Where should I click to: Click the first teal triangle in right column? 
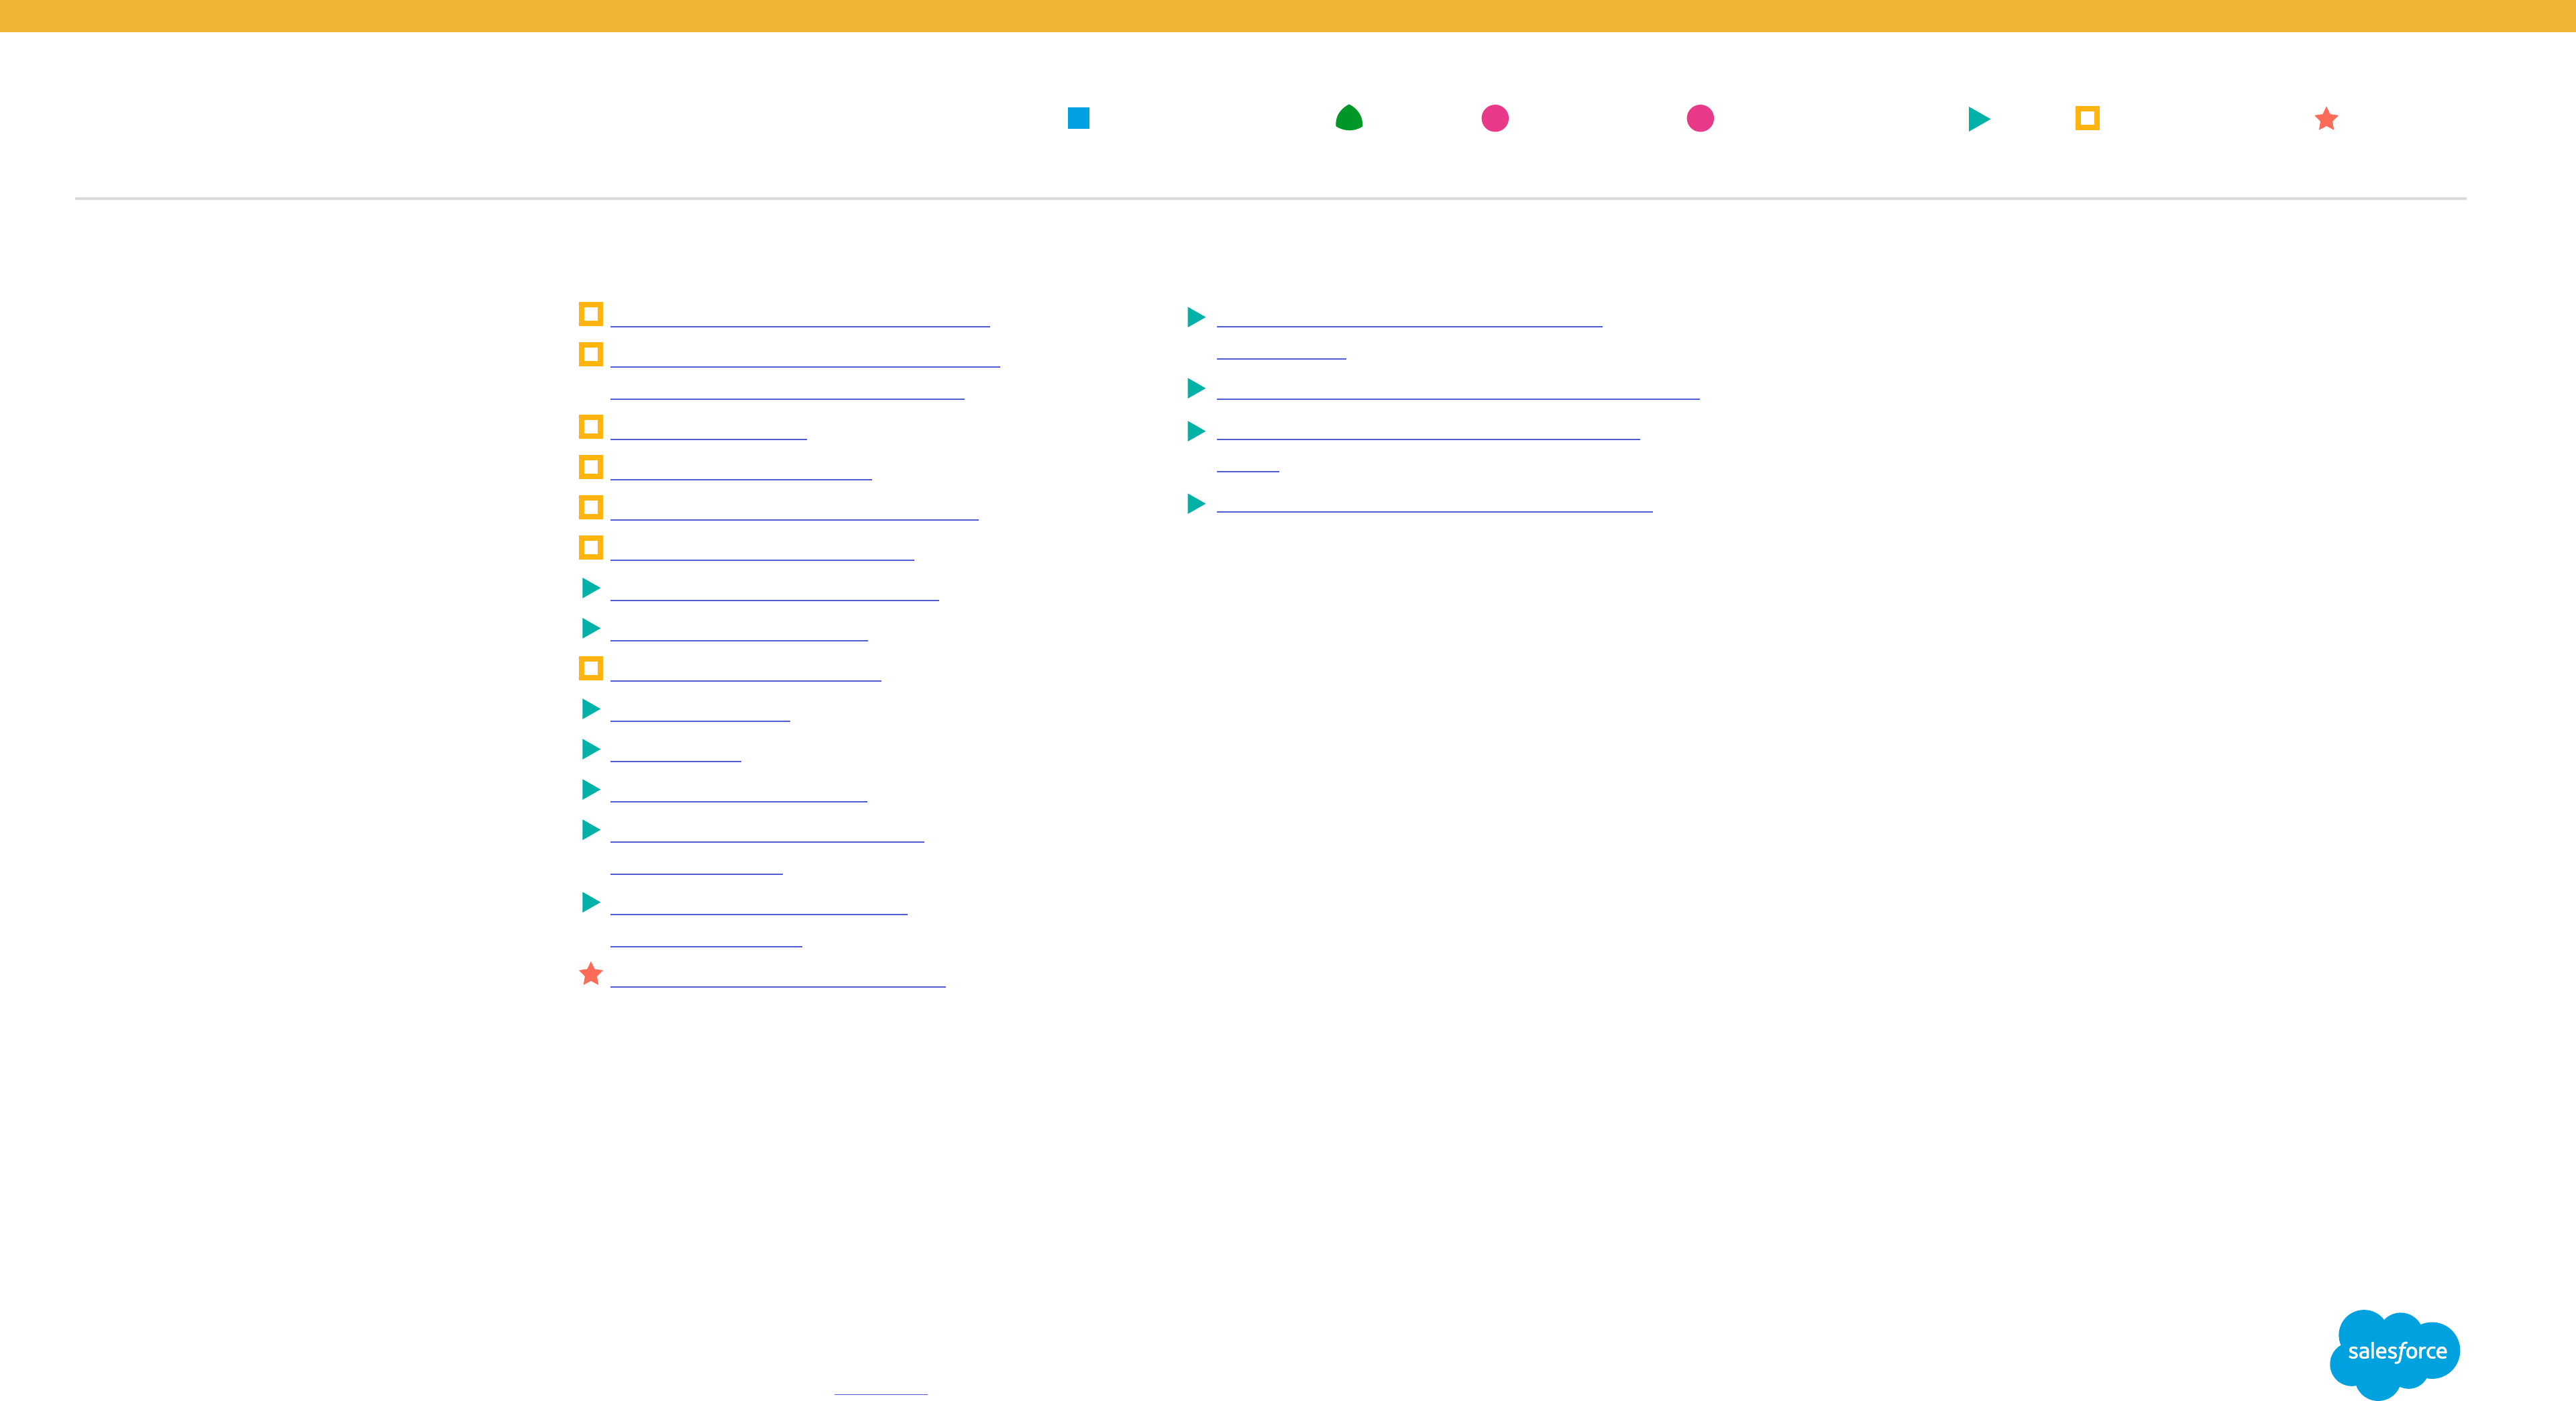click(x=1195, y=317)
